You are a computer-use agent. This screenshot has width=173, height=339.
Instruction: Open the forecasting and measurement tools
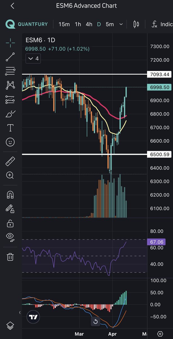click(x=10, y=99)
